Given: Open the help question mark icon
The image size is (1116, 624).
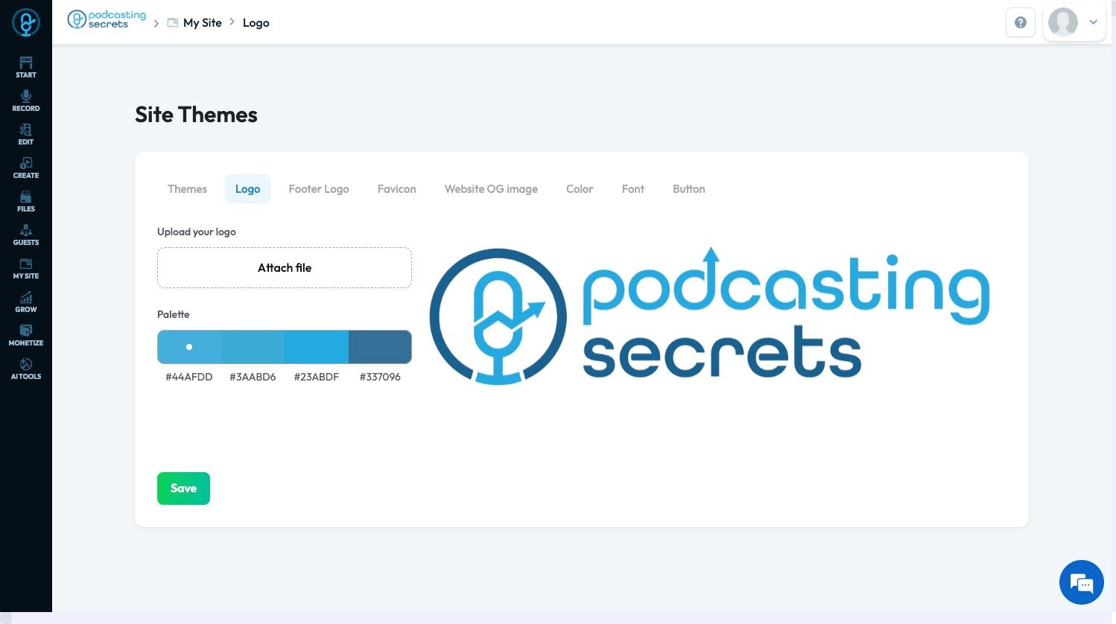Looking at the screenshot, I should click(1021, 22).
